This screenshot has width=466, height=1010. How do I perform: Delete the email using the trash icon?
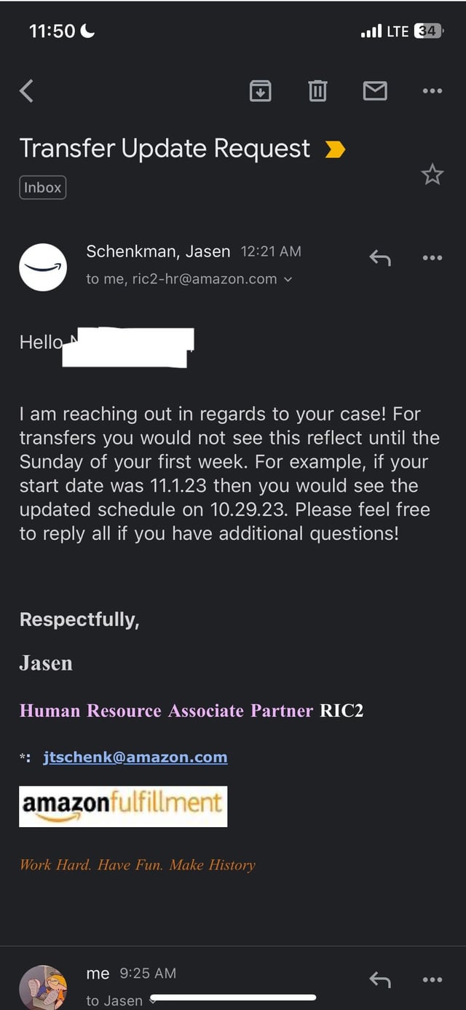317,91
